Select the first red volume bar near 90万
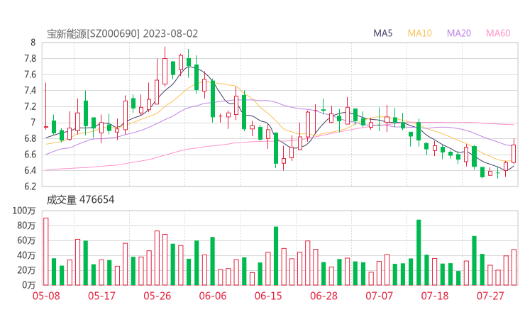525x312 pixels. click(x=46, y=252)
